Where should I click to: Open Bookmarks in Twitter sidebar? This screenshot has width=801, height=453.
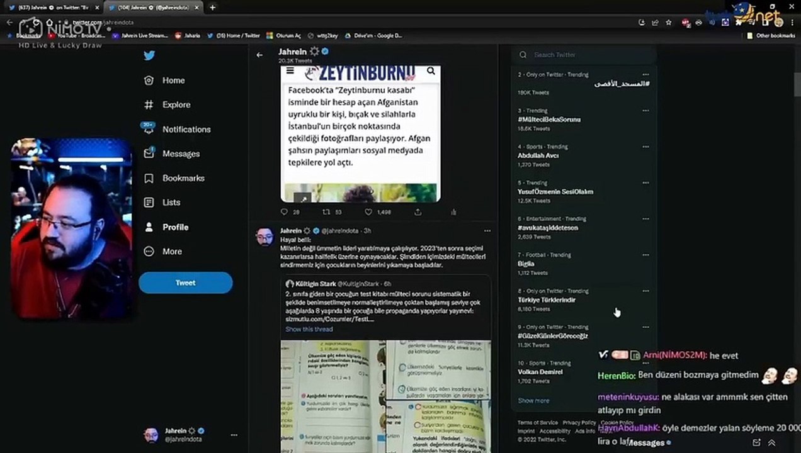[x=174, y=178]
